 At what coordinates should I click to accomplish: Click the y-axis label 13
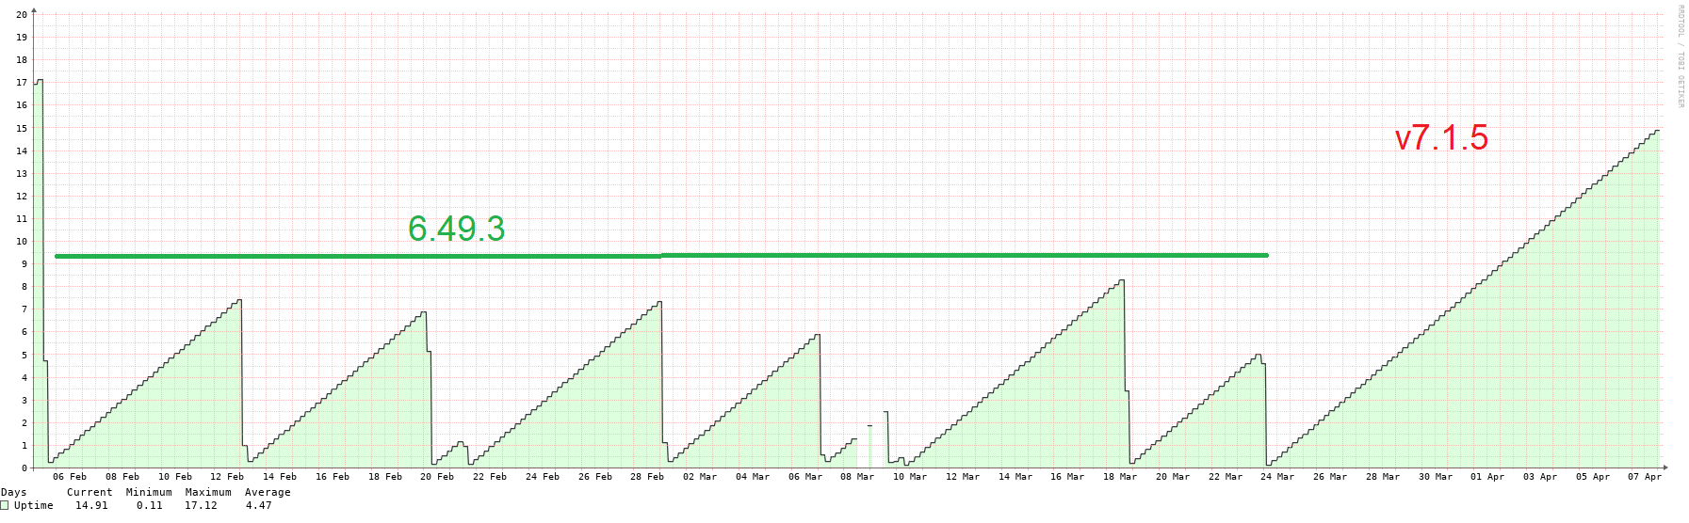click(x=22, y=174)
